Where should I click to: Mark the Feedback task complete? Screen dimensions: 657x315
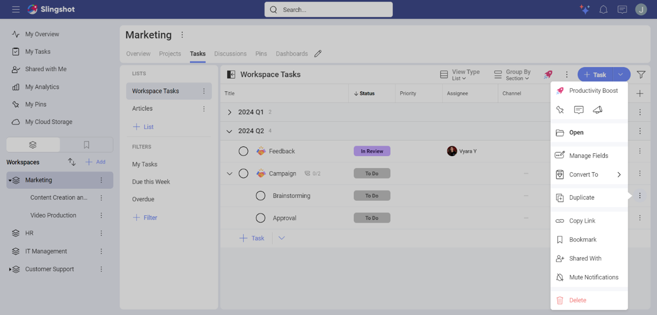[244, 151]
